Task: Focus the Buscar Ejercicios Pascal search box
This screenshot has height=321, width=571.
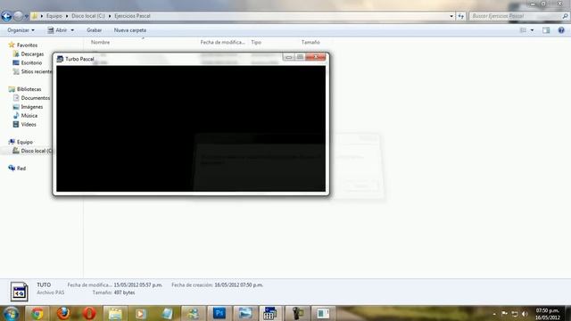Action: coord(515,16)
